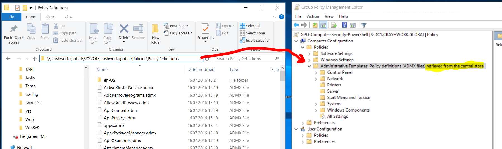The width and height of the screenshot is (502, 149).
Task: Open recent locations dropdown arrow
Action: tap(27, 59)
